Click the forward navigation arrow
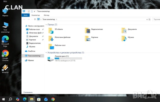Image resolution: width=160 pixels, height=102 pixels. pyautogui.click(x=28, y=19)
